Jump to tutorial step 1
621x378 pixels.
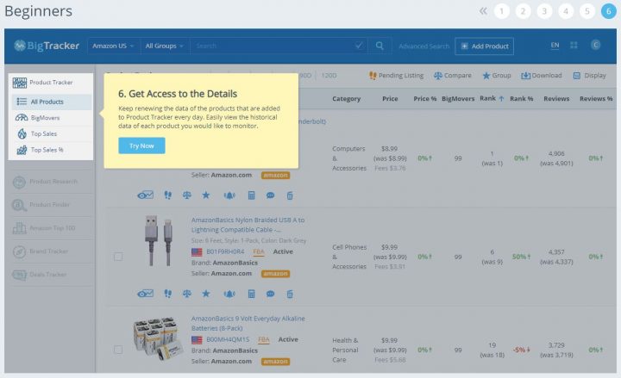coord(502,11)
